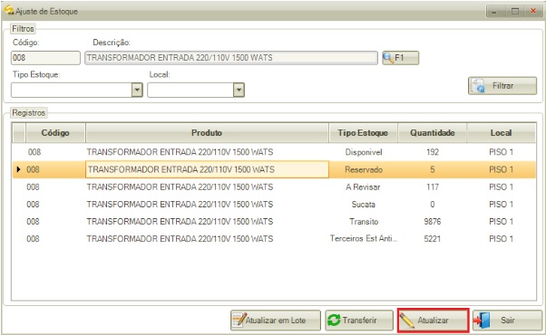The width and height of the screenshot is (546, 335).
Task: Click PISO 1 in the Transito row
Action: tap(501, 222)
